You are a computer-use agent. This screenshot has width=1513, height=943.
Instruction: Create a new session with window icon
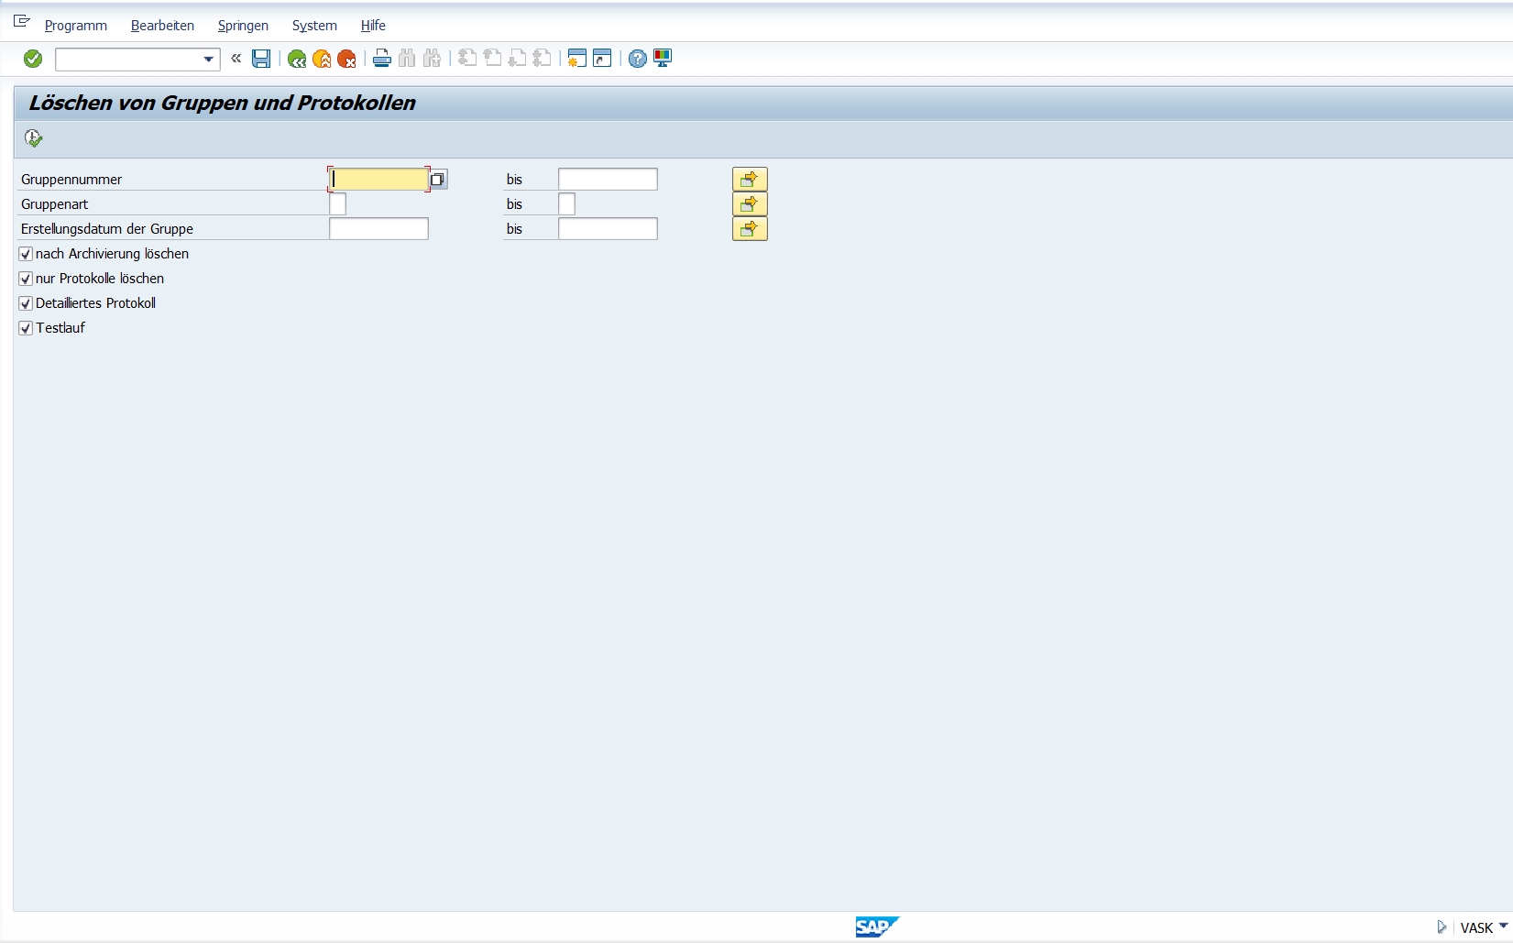[x=576, y=59]
